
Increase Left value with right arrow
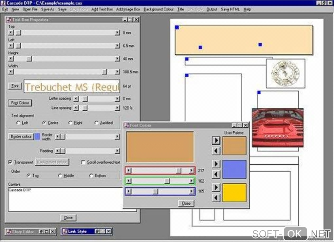pos(117,46)
